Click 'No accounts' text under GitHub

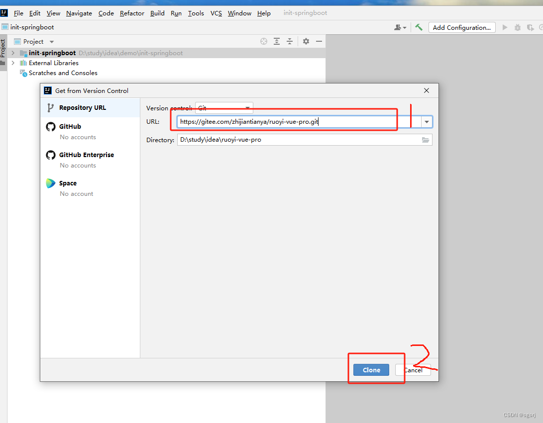[78, 137]
